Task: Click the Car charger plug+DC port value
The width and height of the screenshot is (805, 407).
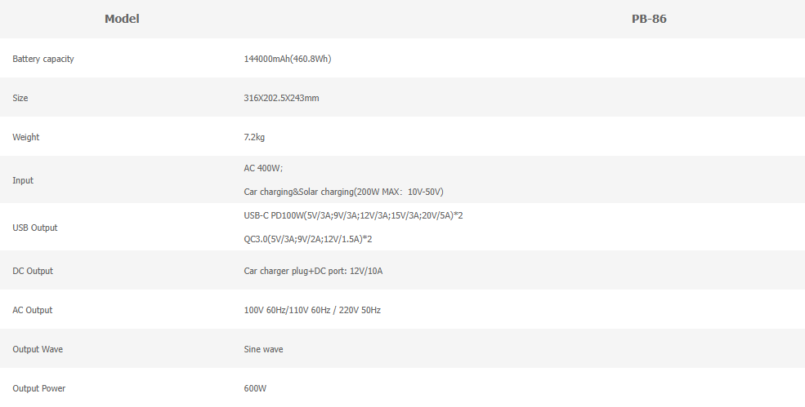Action: click(313, 271)
